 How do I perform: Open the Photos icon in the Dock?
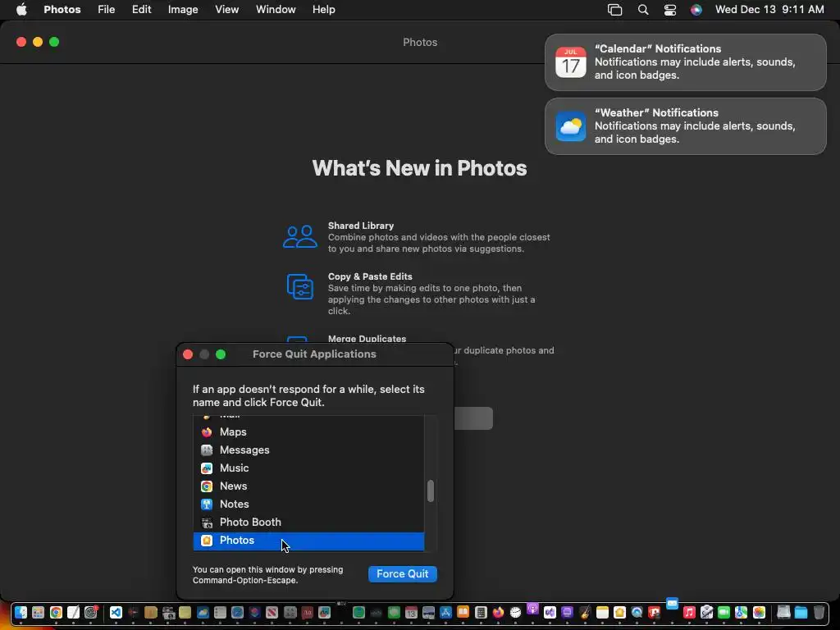pyautogui.click(x=759, y=612)
